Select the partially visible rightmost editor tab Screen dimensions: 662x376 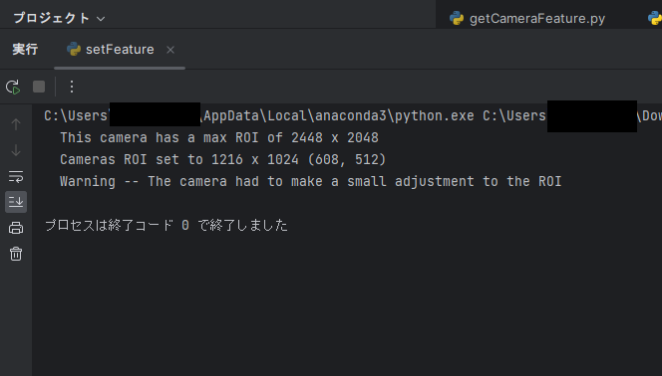(654, 18)
